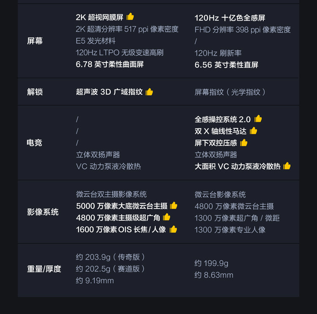The height and width of the screenshot is (314, 317).
Task: Click the 6.78 英寸柔性曲面屏 text
Action: pos(110,64)
